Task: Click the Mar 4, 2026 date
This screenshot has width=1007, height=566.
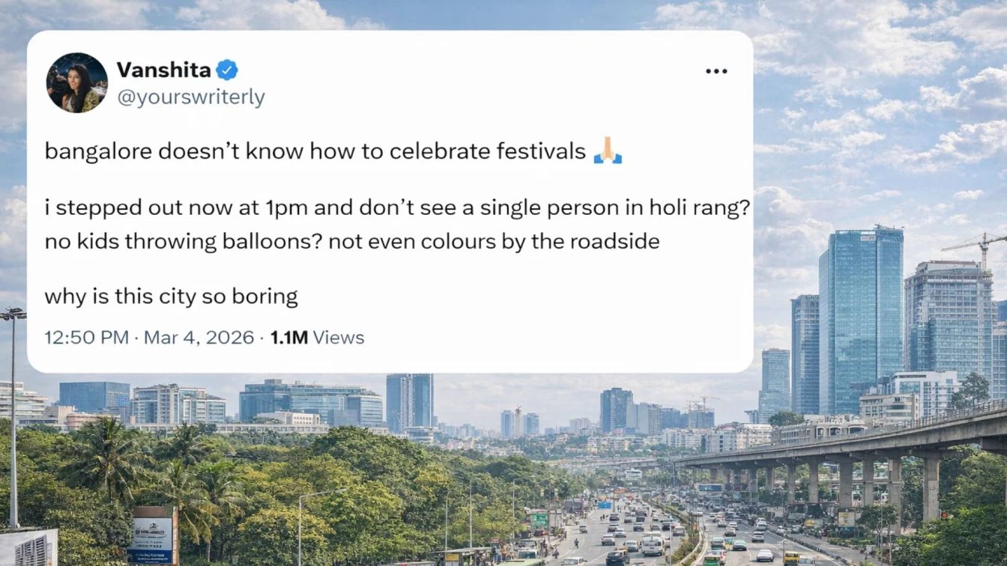Action: click(199, 338)
